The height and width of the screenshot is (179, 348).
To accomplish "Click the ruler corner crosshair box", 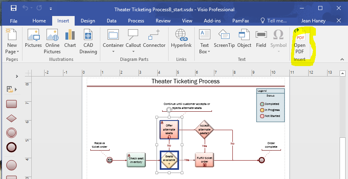I will point(28,73).
